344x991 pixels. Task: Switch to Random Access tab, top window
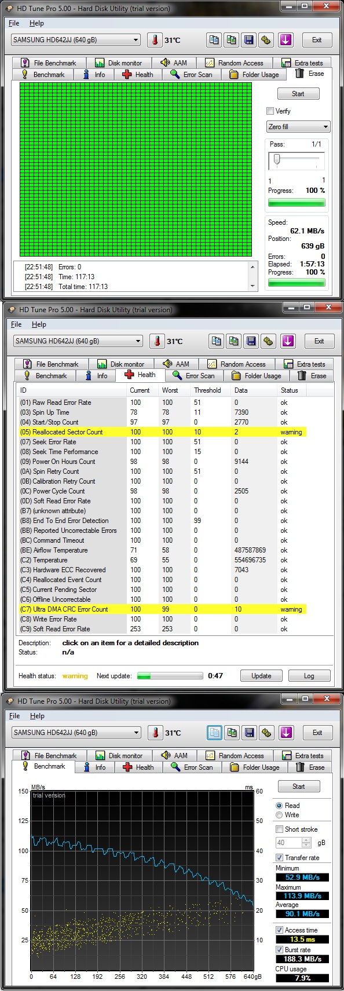pos(234,63)
